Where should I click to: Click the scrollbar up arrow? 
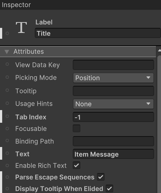(x=160, y=50)
